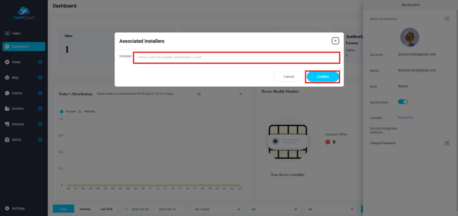Open the All dropdown in Today's Distribution
Screen dimensions: 458x216
[219, 94]
